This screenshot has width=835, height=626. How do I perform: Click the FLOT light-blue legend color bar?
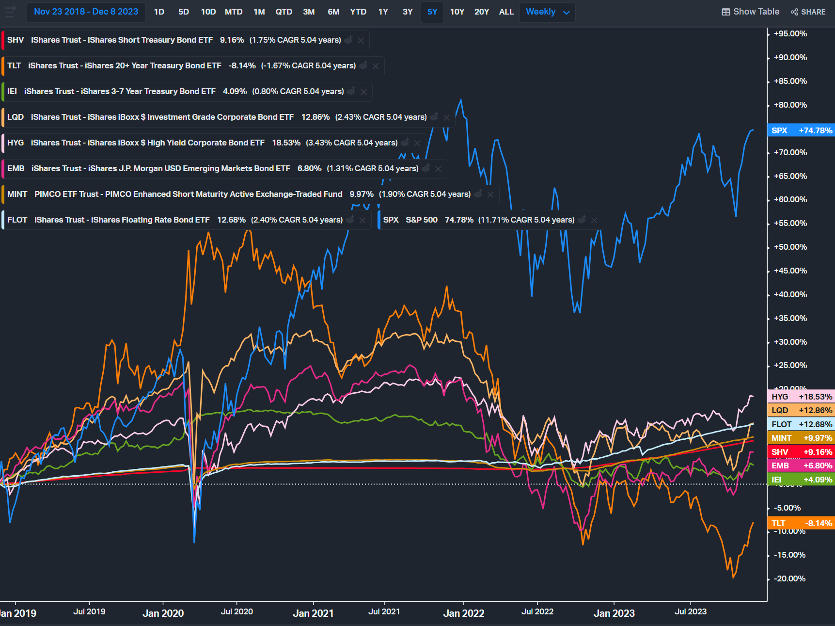(3, 220)
